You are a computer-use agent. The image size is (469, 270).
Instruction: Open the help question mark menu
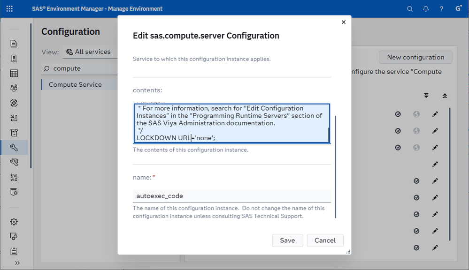[x=441, y=8]
